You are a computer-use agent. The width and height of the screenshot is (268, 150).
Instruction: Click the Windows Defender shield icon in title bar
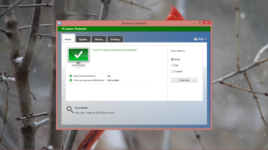point(59,23)
